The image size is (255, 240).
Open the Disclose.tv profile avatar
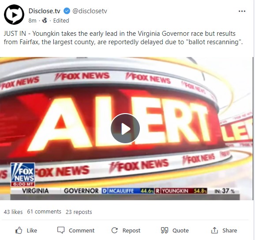pyautogui.click(x=14, y=15)
